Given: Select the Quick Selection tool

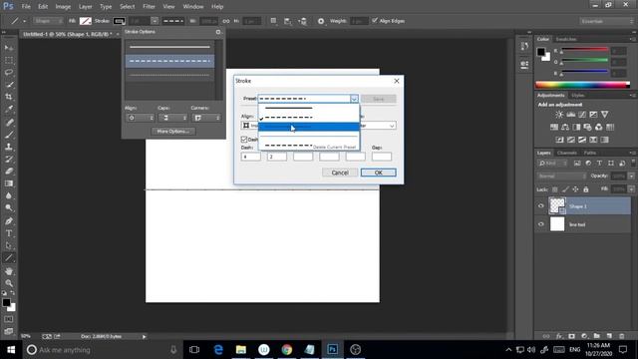Looking at the screenshot, I should click(9, 85).
